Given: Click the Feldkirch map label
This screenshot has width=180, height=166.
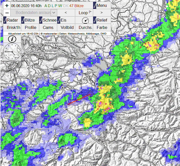Looking at the screenshot, I should (119, 115).
